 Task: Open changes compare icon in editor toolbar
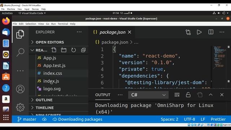point(188,32)
